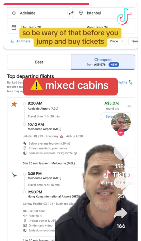Image resolution: width=141 pixels, height=241 pixels.
Task: Click the İstanbul destination field
Action: click(x=104, y=13)
